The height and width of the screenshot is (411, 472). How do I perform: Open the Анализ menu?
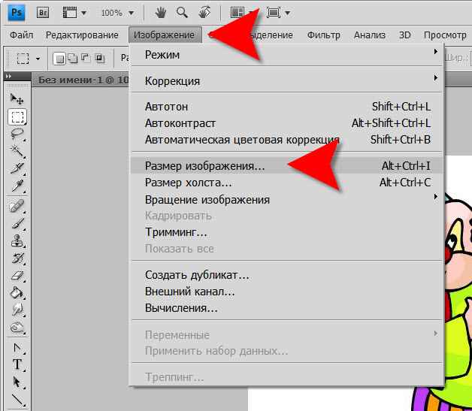(x=369, y=35)
